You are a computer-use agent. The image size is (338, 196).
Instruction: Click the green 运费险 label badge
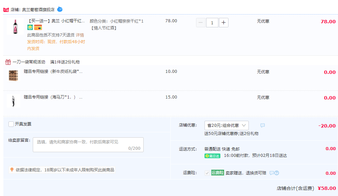217,172
